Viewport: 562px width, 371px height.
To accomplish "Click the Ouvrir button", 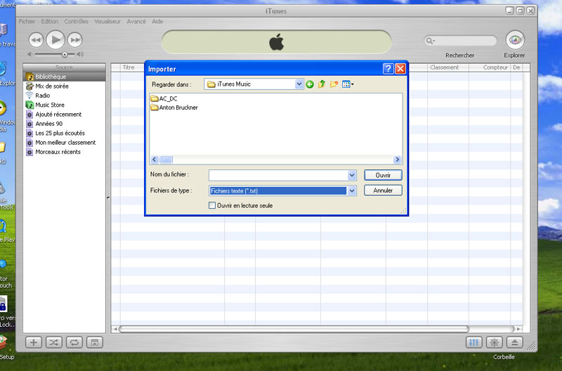I will click(x=383, y=175).
